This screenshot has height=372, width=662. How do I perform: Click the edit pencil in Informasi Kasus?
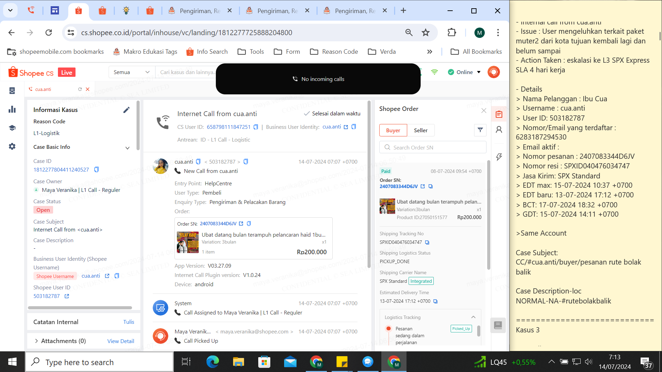[127, 110]
